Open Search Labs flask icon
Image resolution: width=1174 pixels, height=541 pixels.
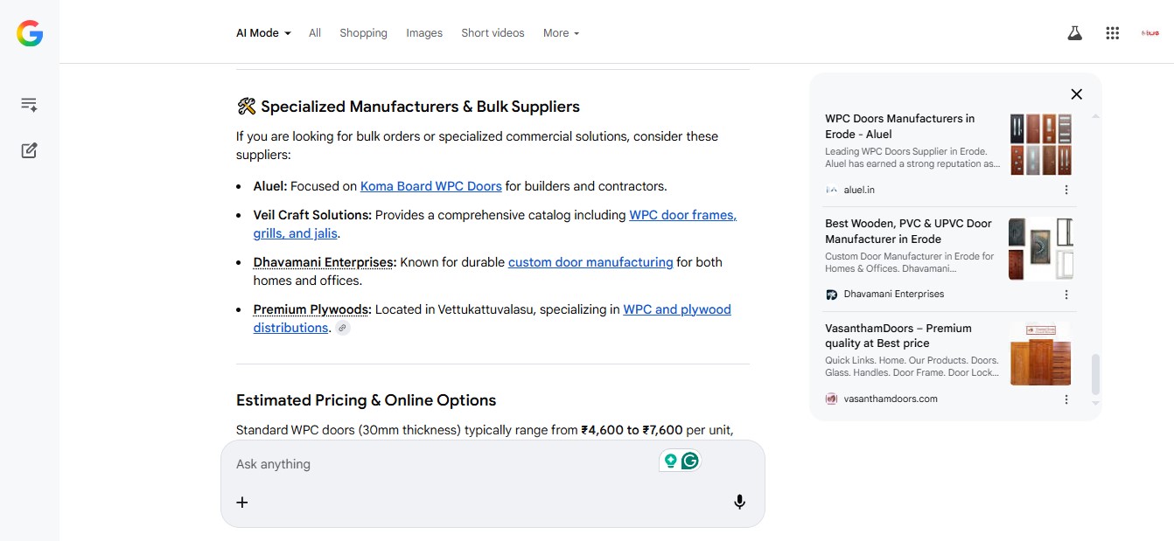pyautogui.click(x=1074, y=33)
